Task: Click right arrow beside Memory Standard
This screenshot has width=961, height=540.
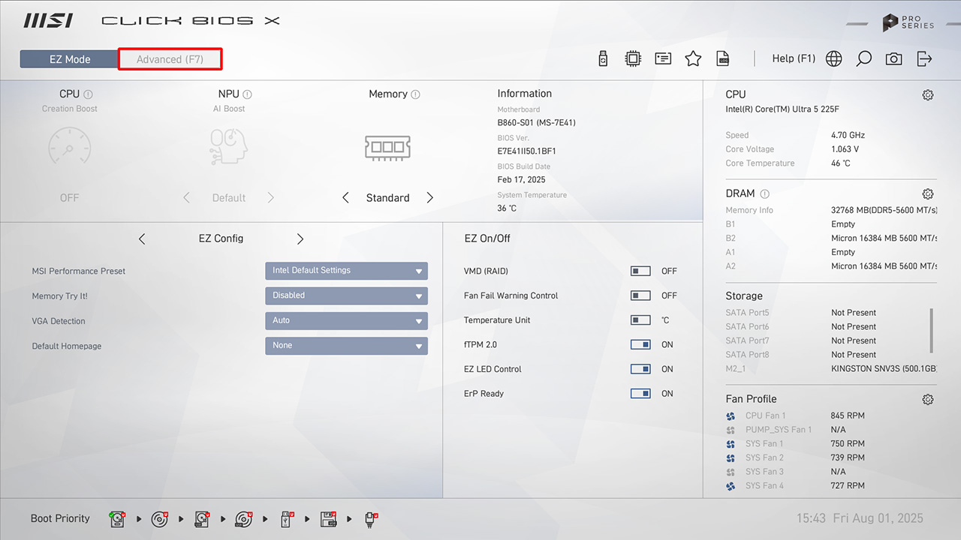Action: coord(430,198)
